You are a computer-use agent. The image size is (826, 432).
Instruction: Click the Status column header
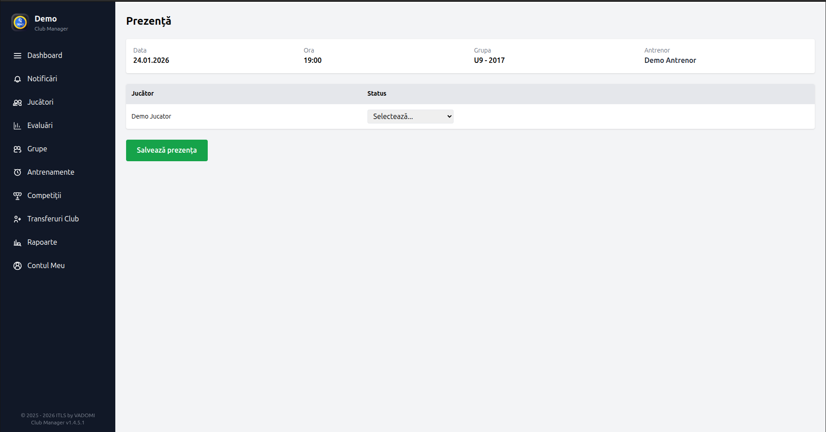tap(376, 93)
